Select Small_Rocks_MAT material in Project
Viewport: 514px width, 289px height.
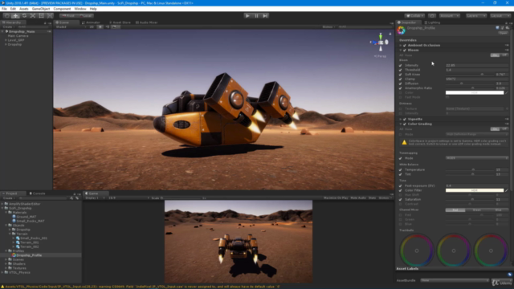(28, 221)
